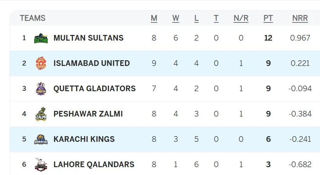Screen dimensions: 320x175
Task: Click the Islamabad United team logo
Action: click(41, 63)
